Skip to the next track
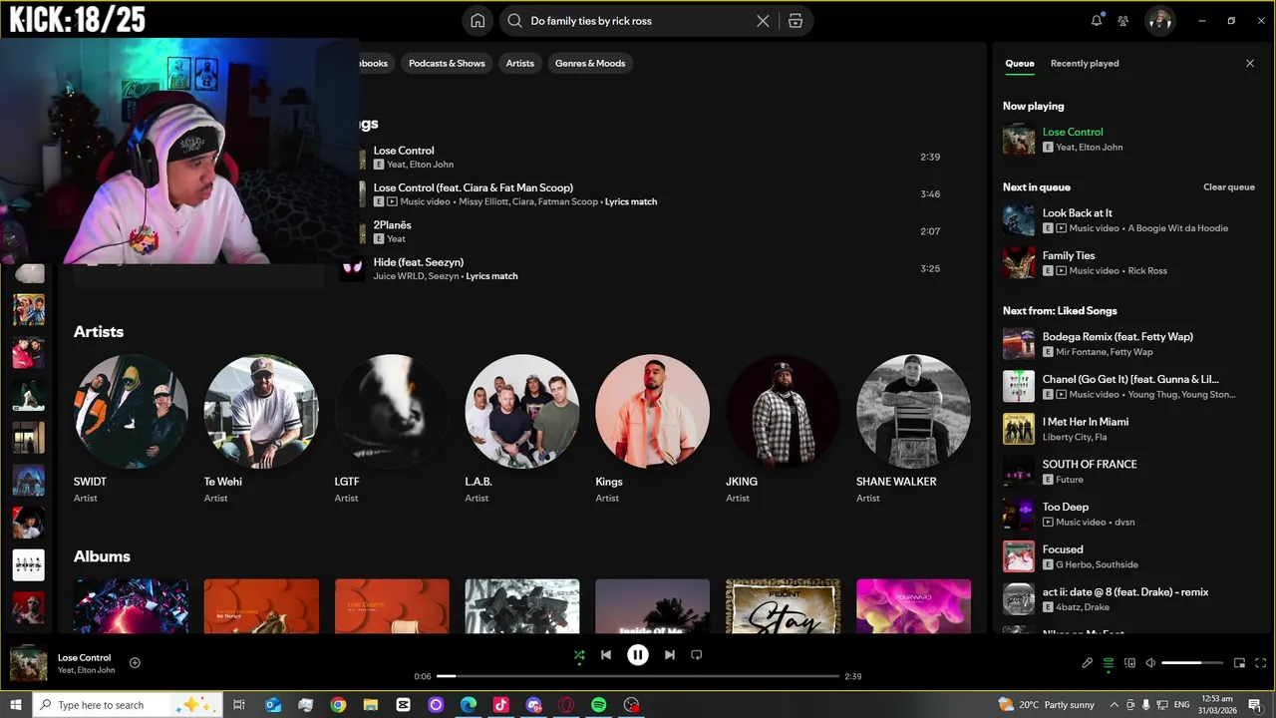 tap(670, 655)
